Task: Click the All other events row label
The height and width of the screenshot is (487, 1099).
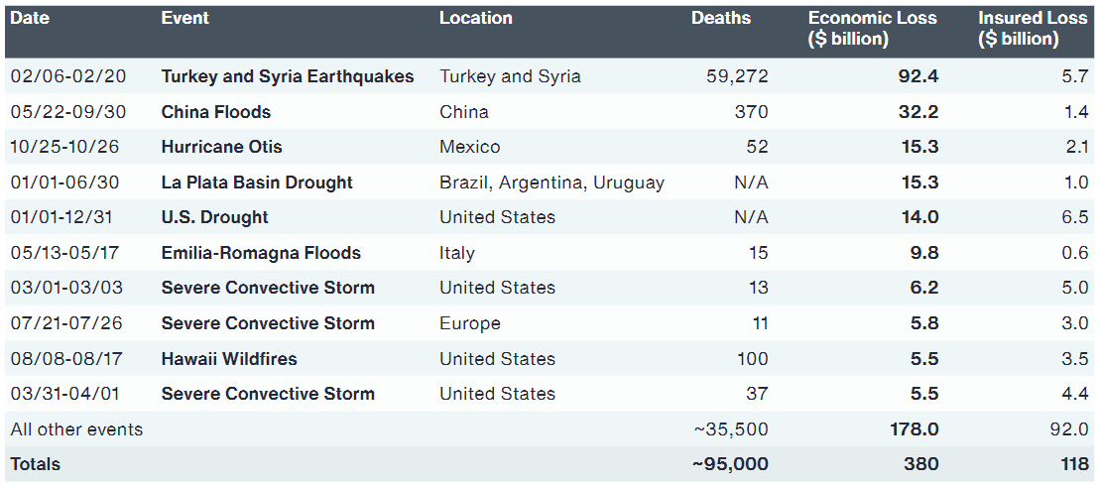Action: coord(76,429)
